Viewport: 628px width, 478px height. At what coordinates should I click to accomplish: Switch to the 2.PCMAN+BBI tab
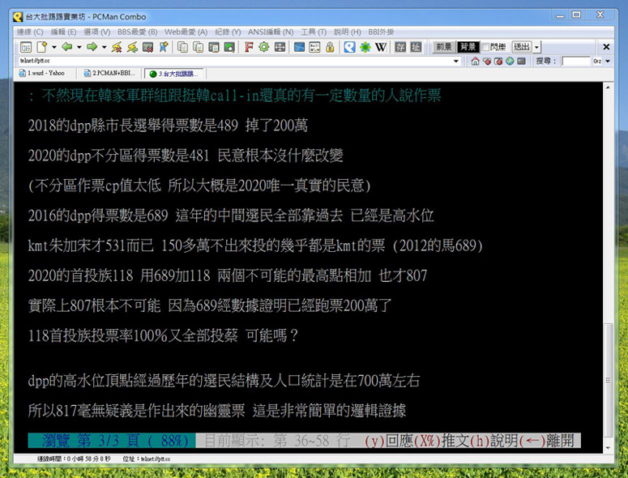point(111,73)
